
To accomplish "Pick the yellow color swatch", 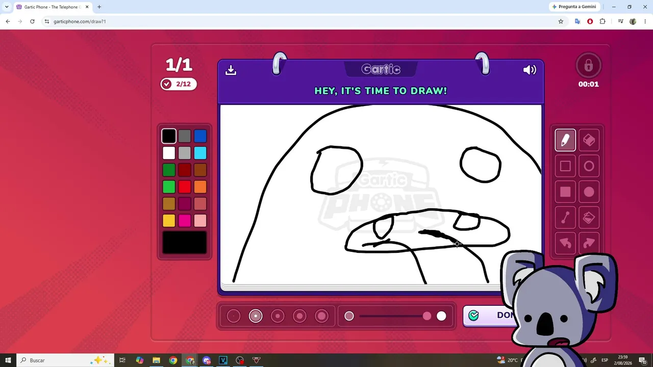I will point(169,220).
